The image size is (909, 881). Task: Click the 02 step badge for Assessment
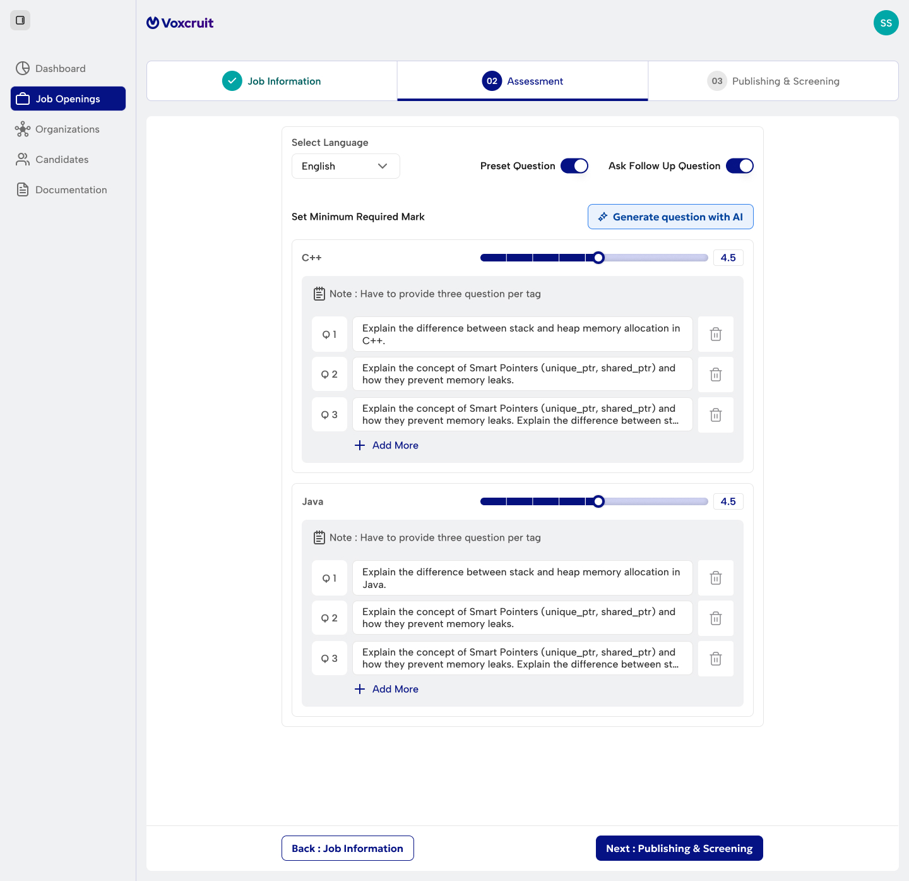[x=492, y=81]
